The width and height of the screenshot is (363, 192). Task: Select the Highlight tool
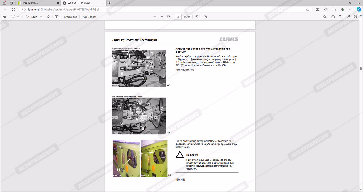(x=13, y=17)
